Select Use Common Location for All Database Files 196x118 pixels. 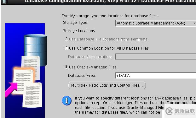coord(66,48)
